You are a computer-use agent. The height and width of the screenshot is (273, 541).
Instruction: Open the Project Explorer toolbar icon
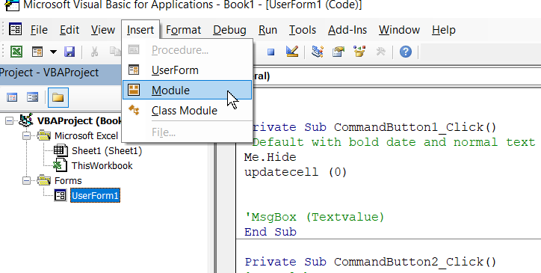[317, 52]
